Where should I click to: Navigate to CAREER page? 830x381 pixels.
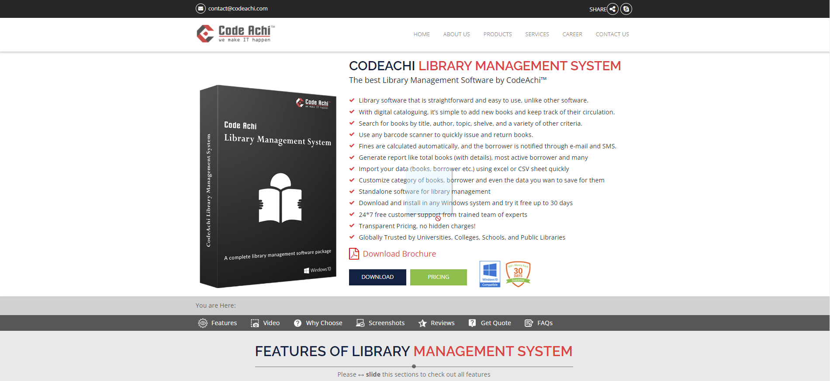(572, 34)
